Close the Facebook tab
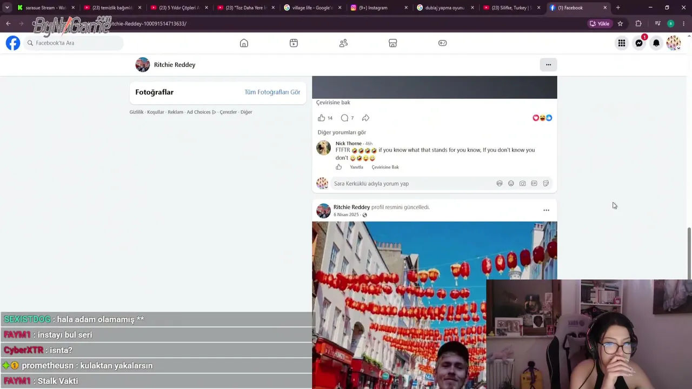 tap(605, 8)
